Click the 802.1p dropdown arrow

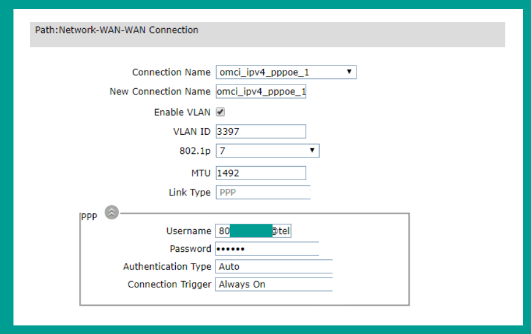[x=312, y=150]
